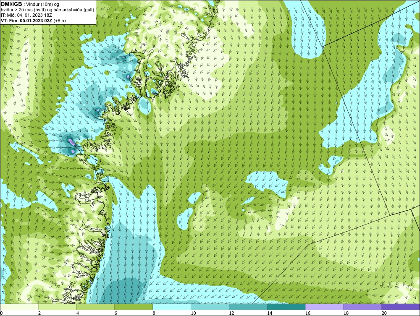Viewport: 420px width, 316px height.
Task: Click the scale label '20'
Action: 384,313
